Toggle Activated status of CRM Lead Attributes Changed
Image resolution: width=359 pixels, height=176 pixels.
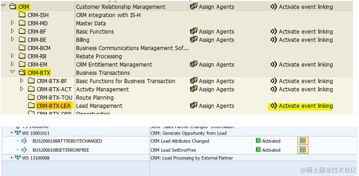(258, 141)
